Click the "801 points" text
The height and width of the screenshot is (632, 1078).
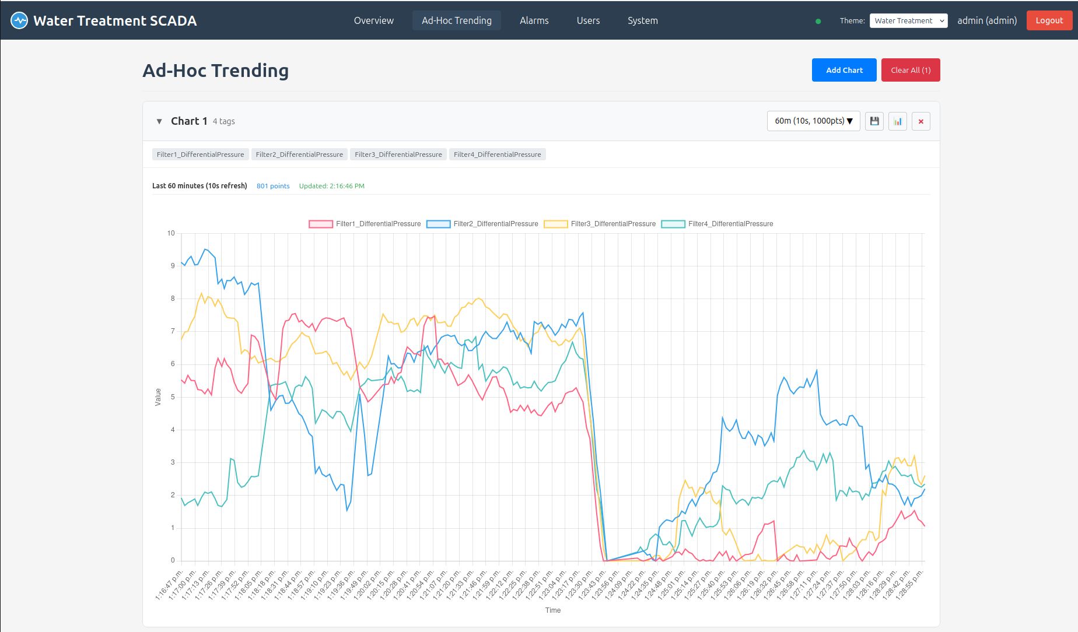click(x=273, y=186)
